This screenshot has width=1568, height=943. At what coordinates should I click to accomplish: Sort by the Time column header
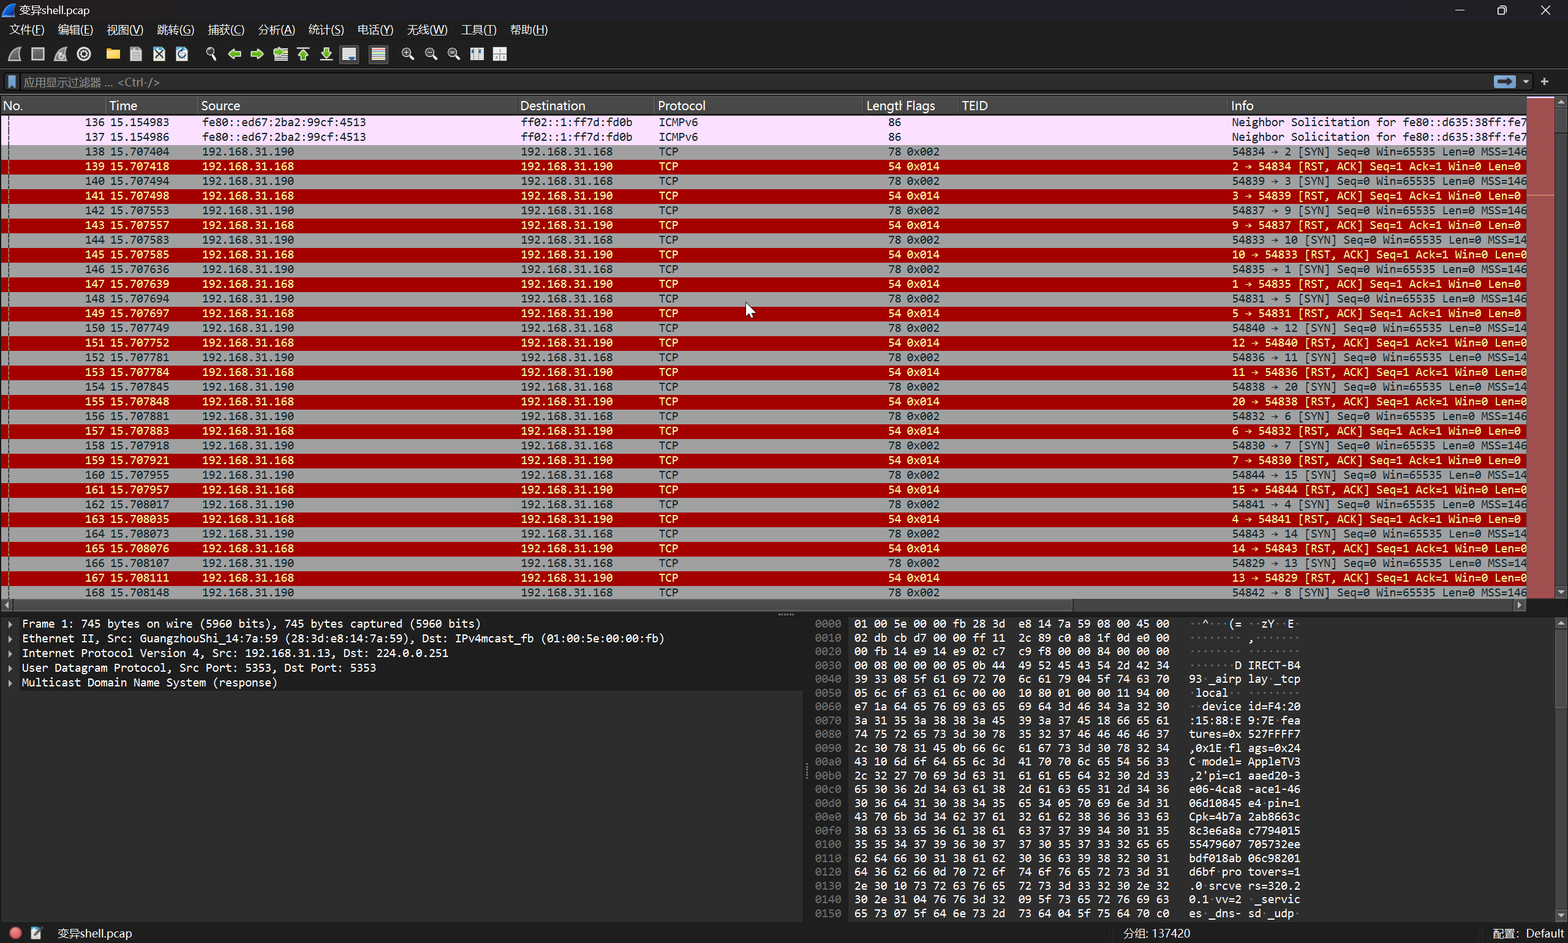pyautogui.click(x=152, y=105)
